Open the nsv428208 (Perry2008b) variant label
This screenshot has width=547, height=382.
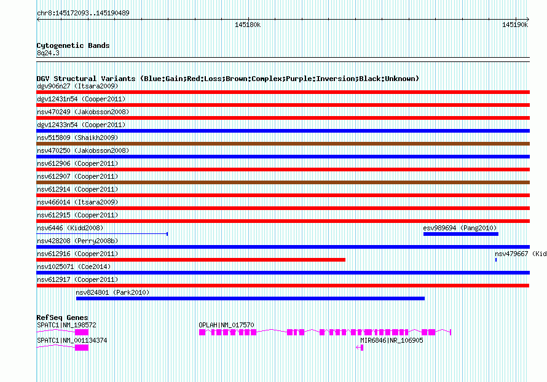pos(79,241)
